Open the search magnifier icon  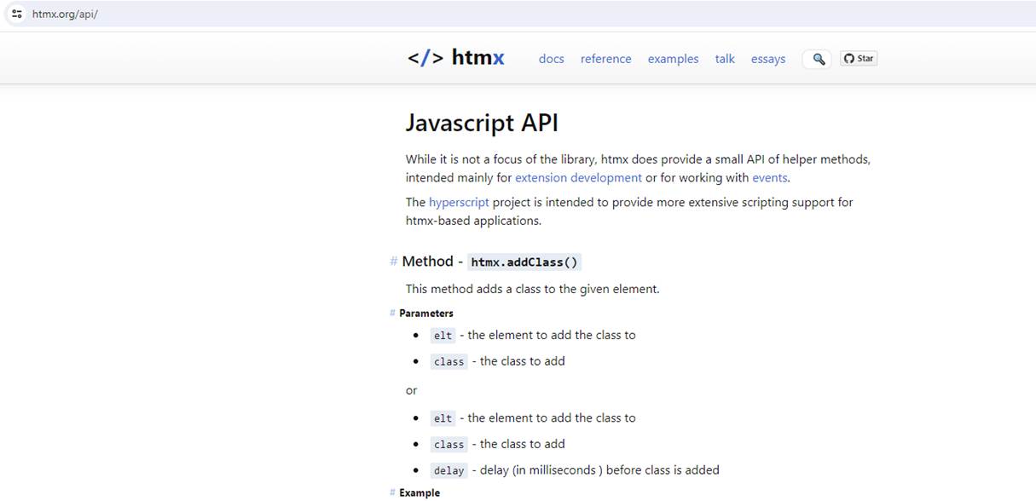pos(818,59)
